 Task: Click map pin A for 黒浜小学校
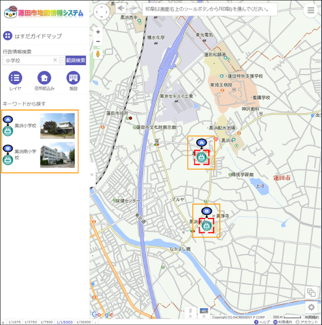(201, 143)
